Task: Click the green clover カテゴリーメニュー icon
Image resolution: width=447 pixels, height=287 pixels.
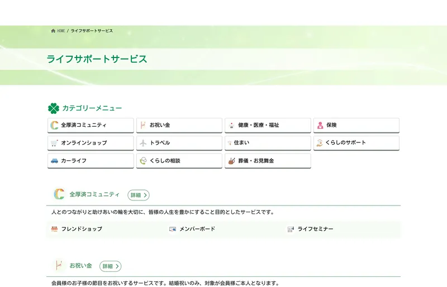Action: click(54, 108)
